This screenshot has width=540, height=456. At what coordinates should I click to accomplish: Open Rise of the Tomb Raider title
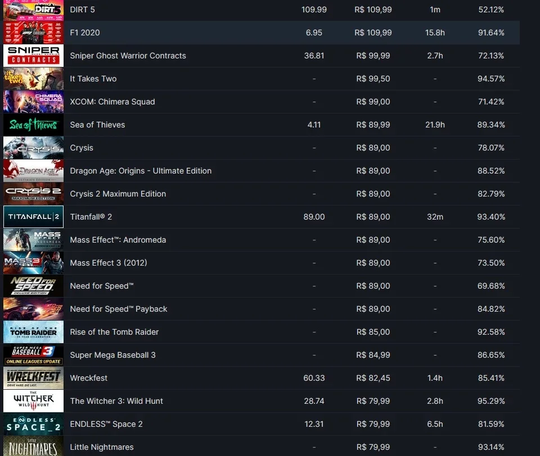point(114,332)
